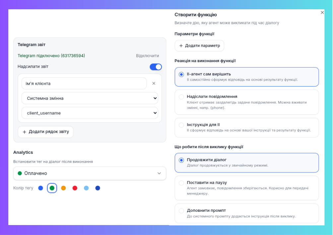Choose the dark navy tag color

98,188
